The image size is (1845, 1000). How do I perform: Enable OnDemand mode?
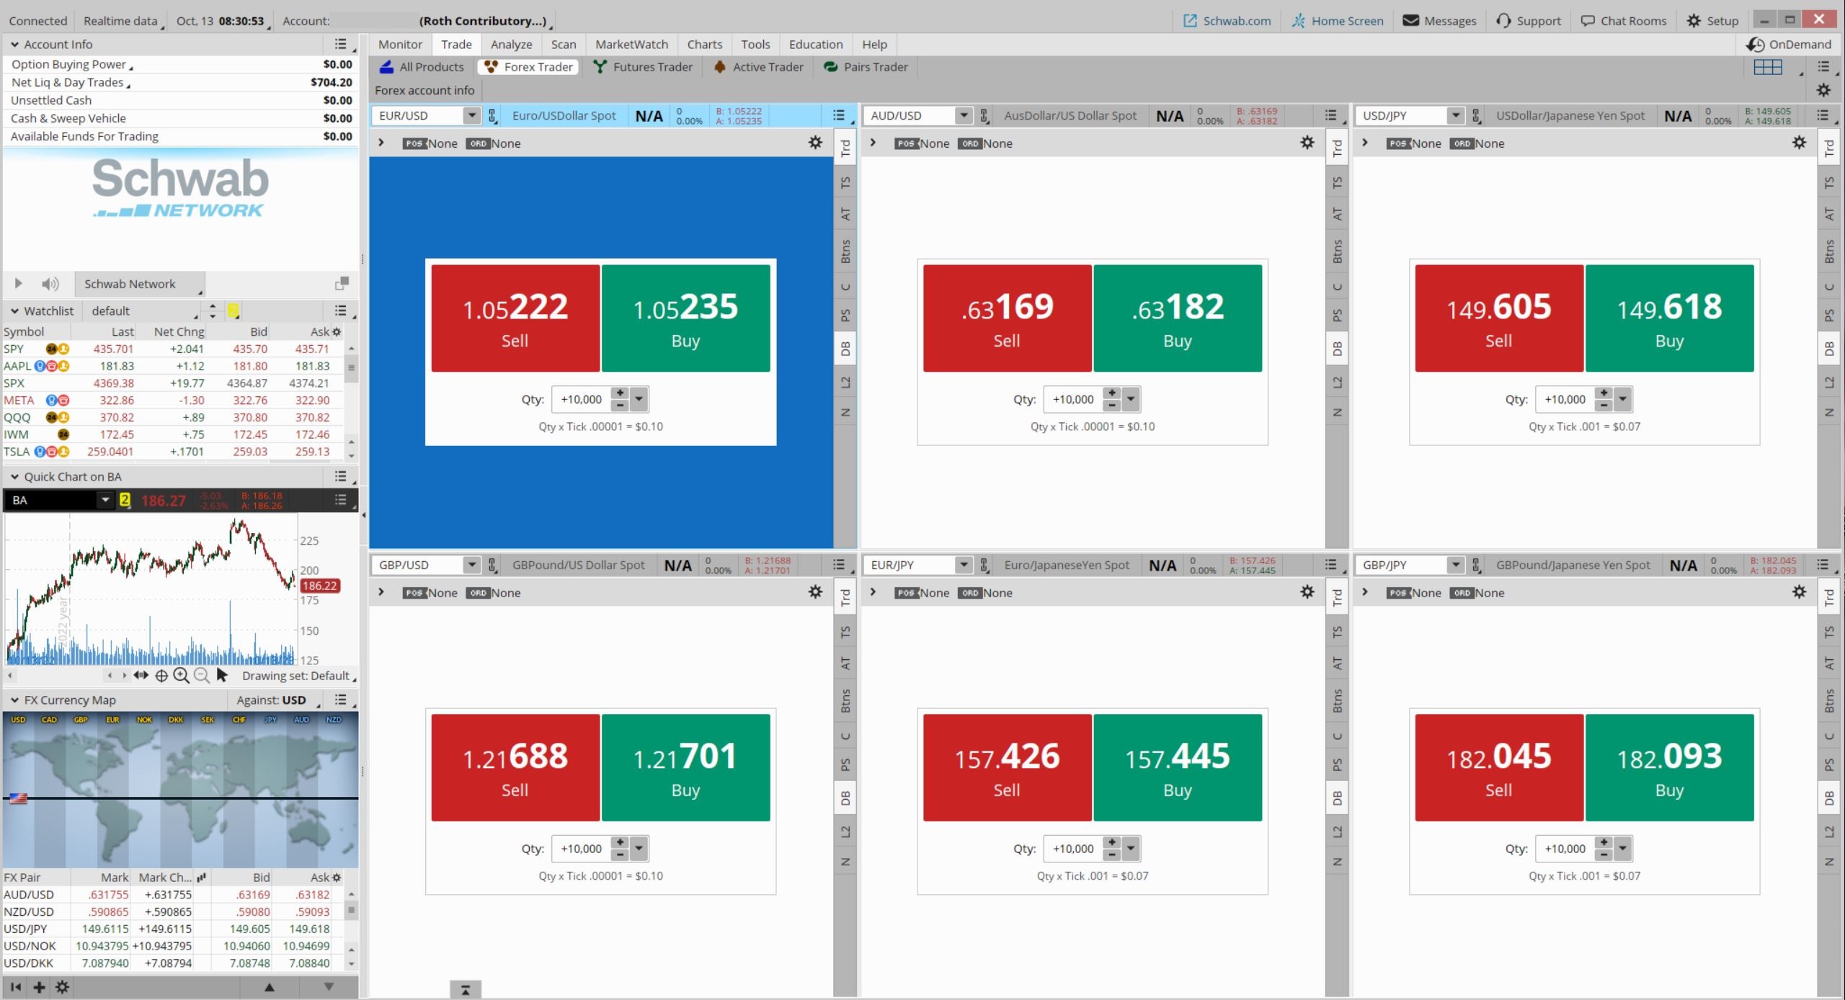1788,45
